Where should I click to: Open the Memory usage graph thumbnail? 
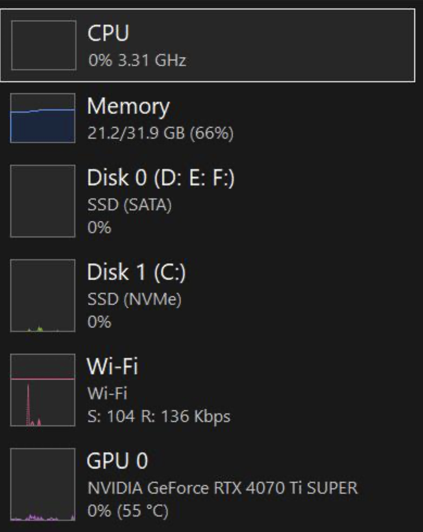point(43,118)
